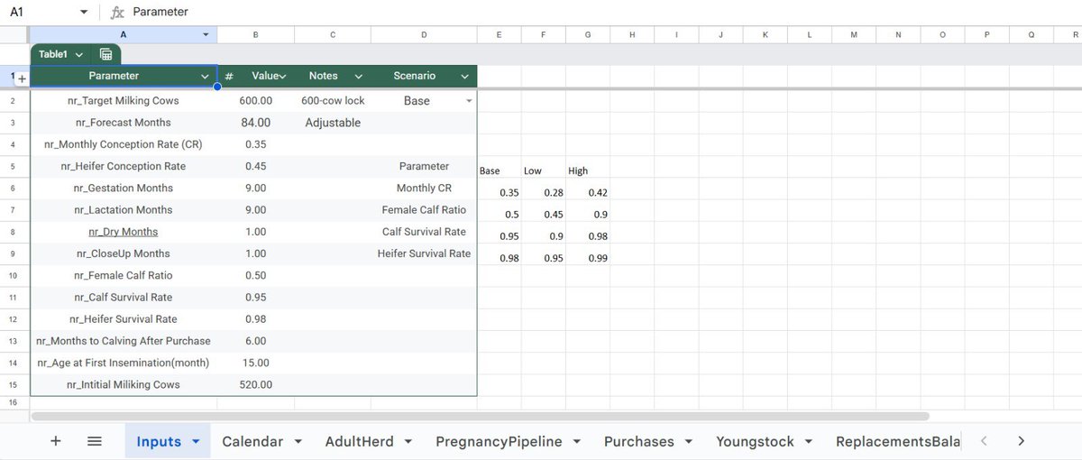Open the PregnancyPipeline tab dropdown arrow
1082x460 pixels.
click(x=577, y=442)
